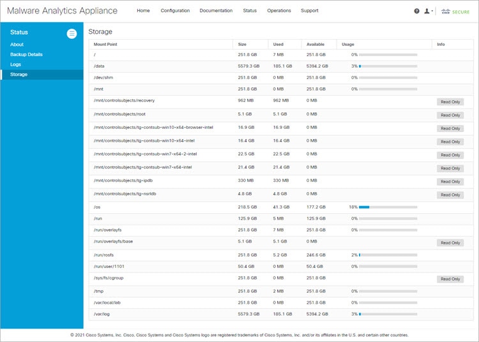The image size is (479, 342).
Task: Click the /run/rosfs usage bar at 2%
Action: (388, 255)
